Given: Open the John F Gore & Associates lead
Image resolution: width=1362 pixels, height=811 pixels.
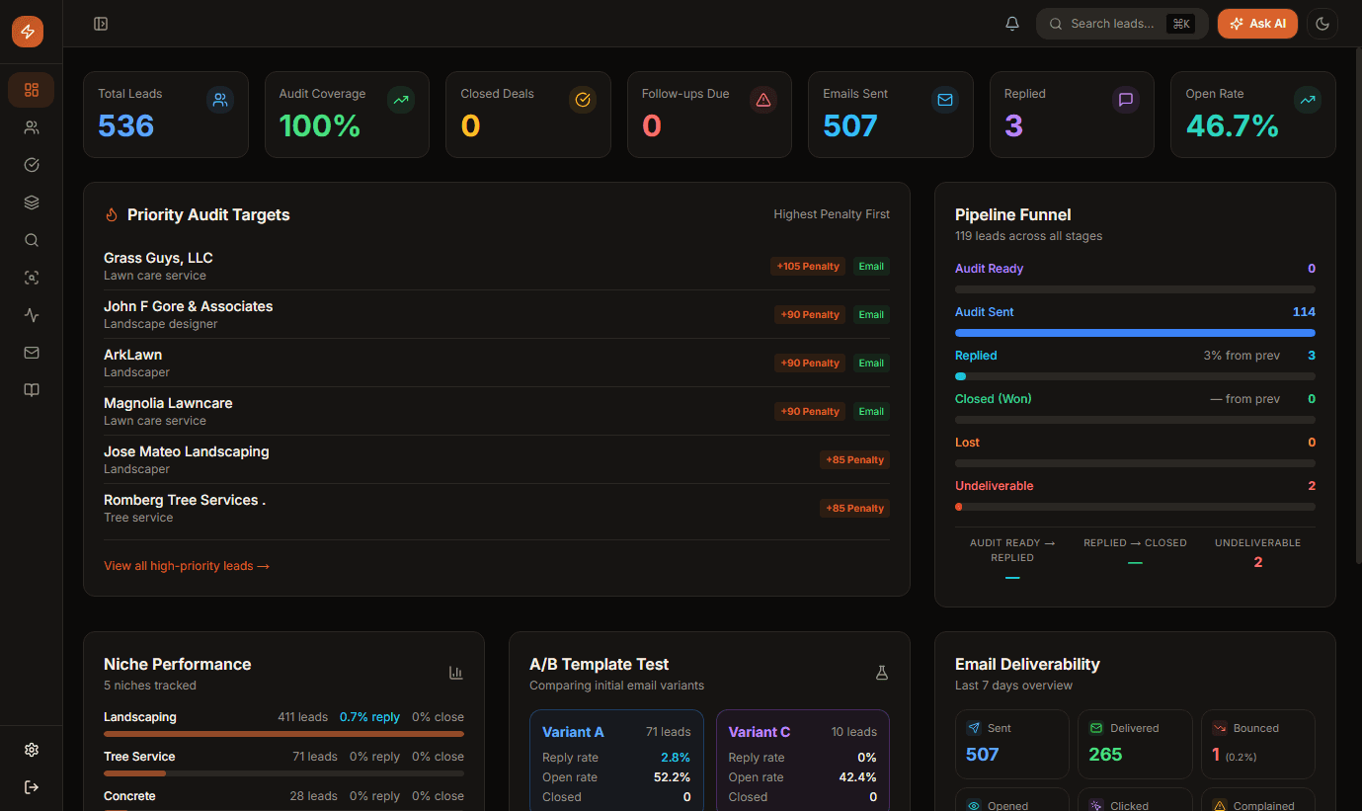Looking at the screenshot, I should coord(497,315).
